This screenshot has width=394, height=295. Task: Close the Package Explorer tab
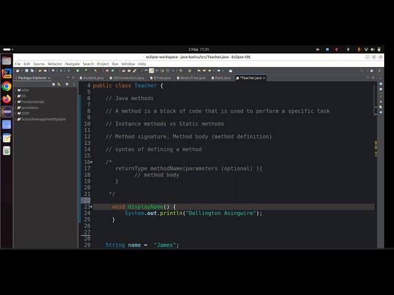pyautogui.click(x=49, y=78)
